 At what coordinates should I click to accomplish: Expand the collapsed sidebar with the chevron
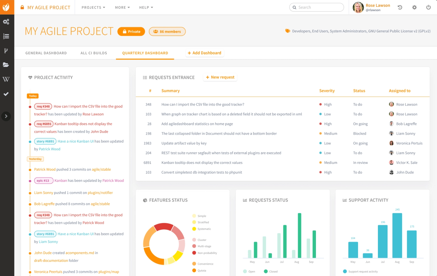[6, 116]
